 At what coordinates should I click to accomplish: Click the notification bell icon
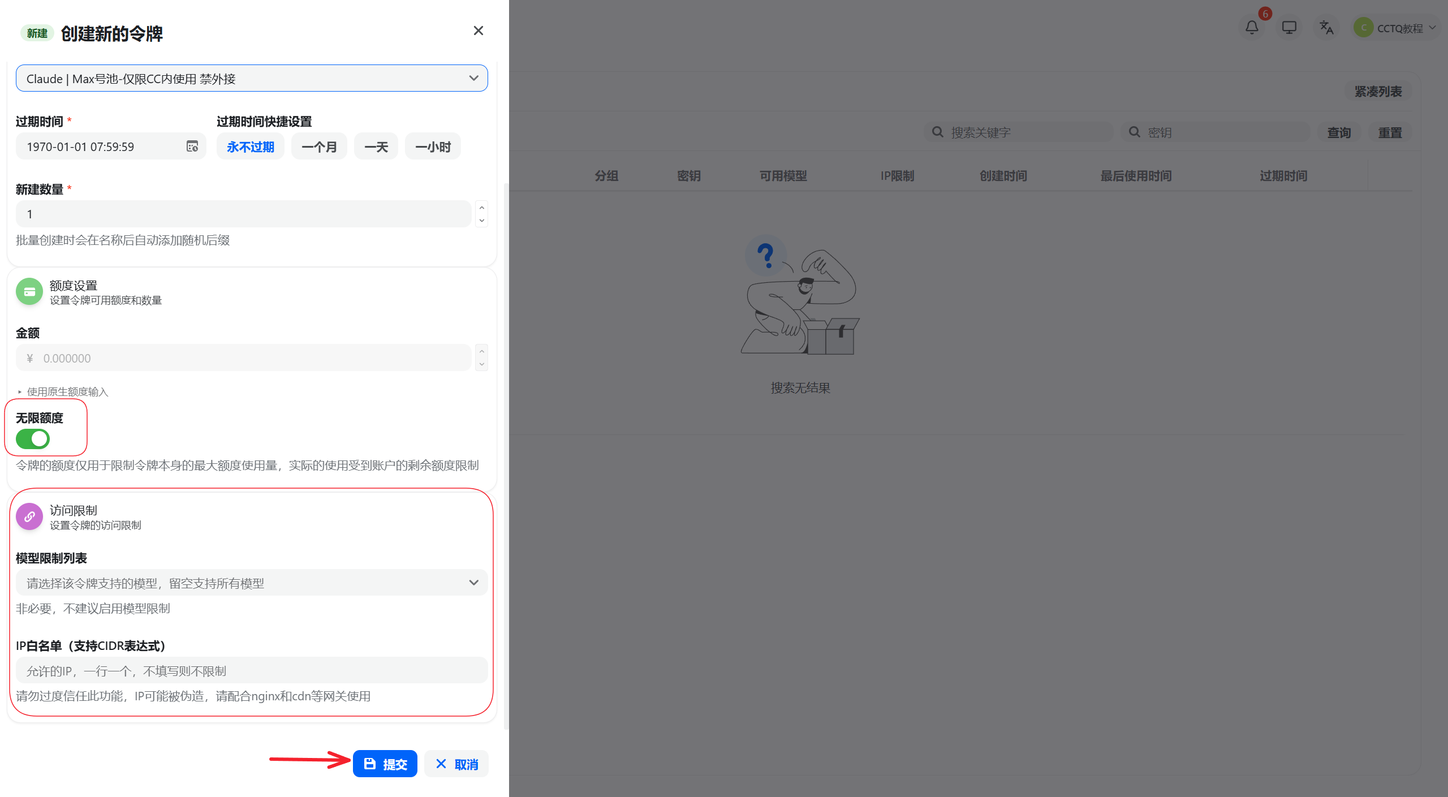click(1252, 27)
